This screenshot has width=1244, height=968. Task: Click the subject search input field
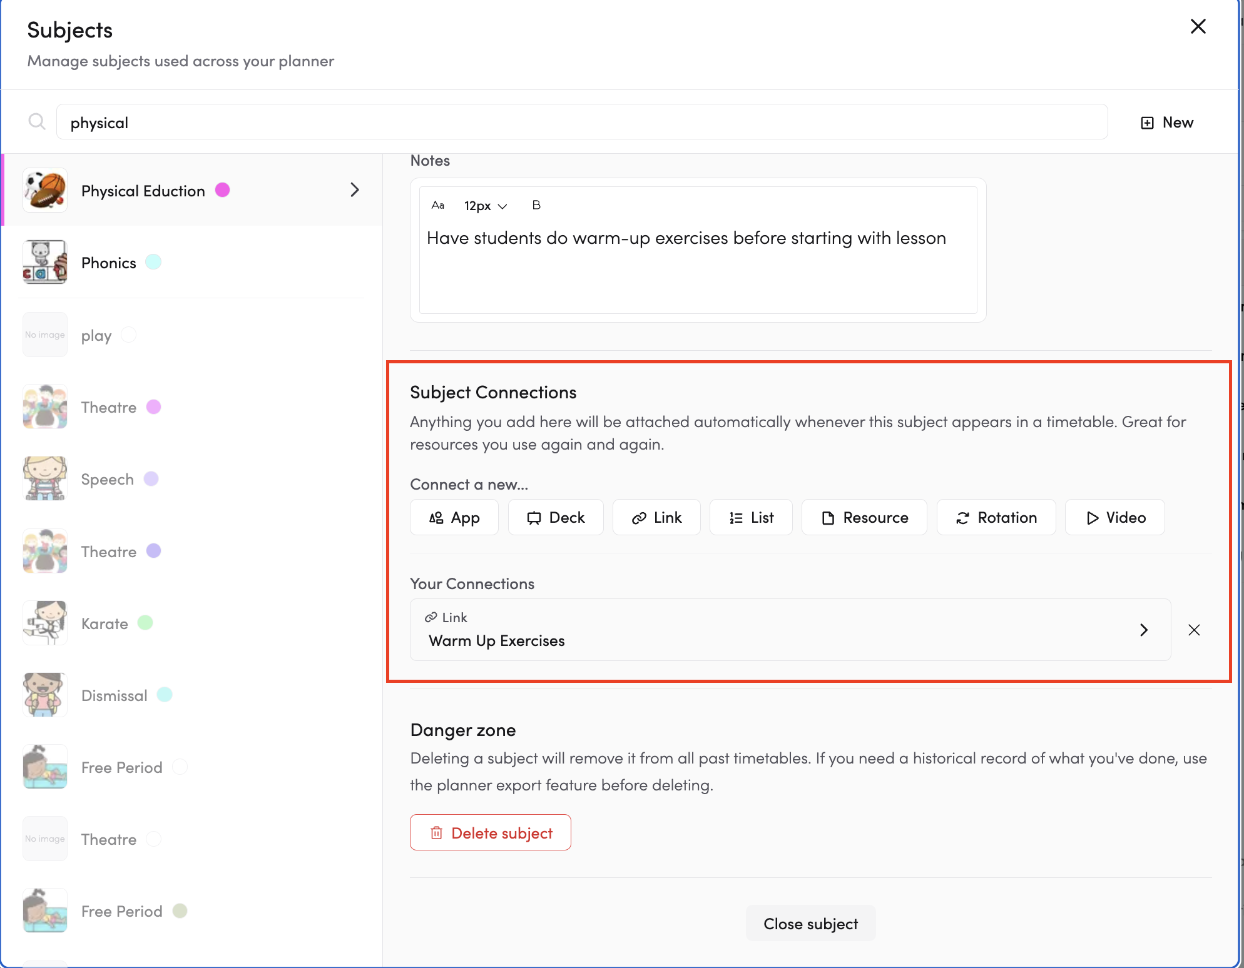pos(581,123)
